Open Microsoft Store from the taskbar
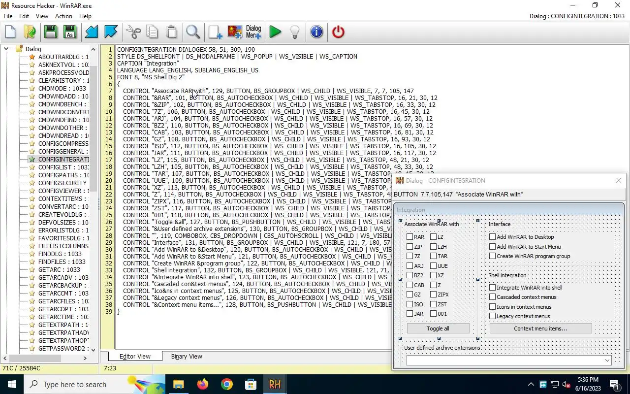 click(251, 384)
